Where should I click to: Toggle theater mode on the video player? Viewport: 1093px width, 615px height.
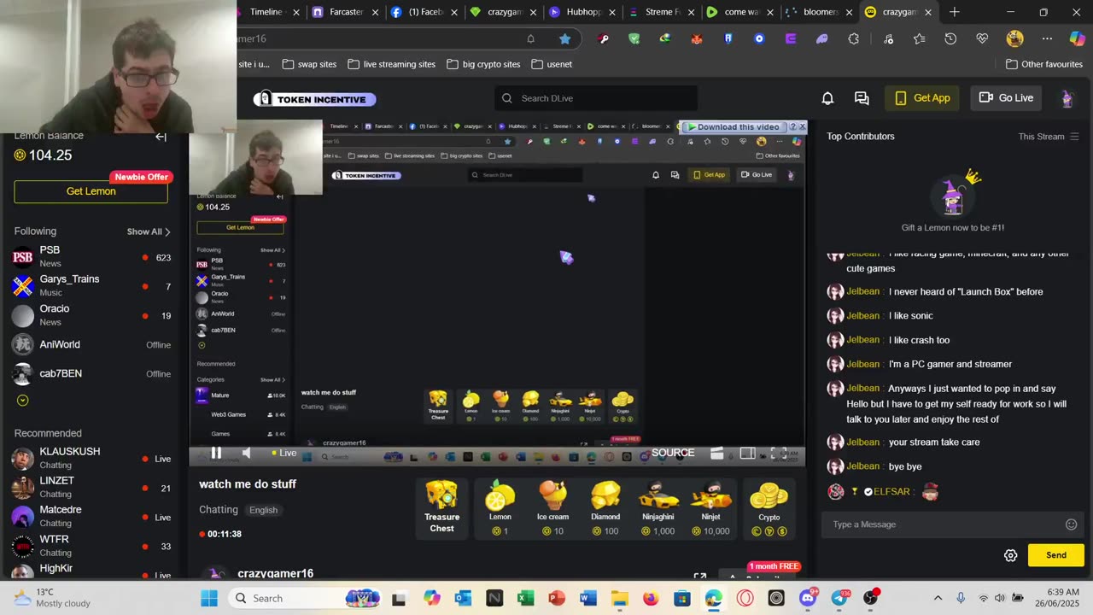point(747,454)
